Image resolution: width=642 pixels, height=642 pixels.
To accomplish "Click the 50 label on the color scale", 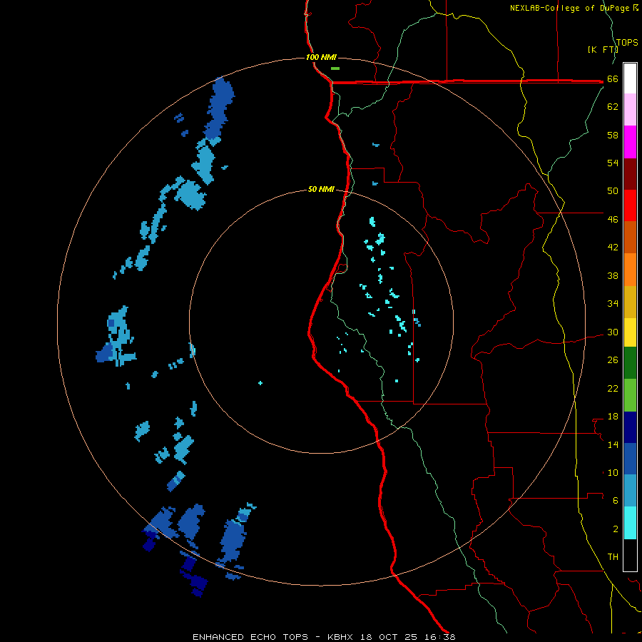I will 613,191.
